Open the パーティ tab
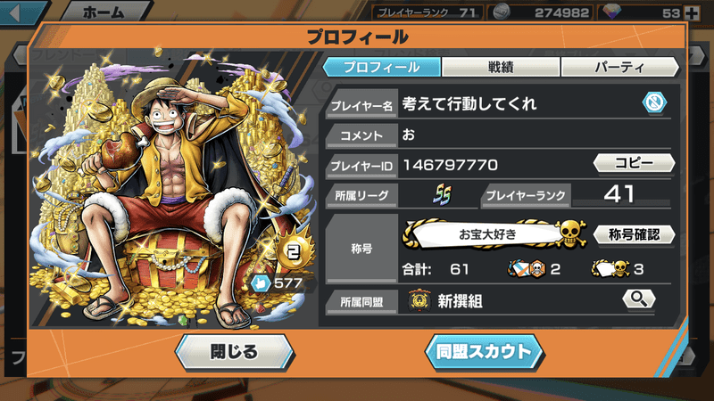 point(619,68)
